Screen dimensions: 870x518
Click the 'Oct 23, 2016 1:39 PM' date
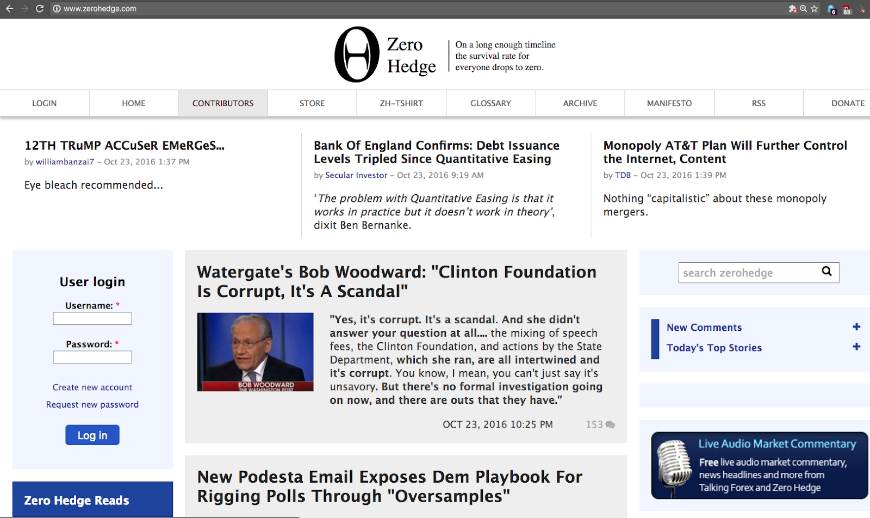pos(683,175)
